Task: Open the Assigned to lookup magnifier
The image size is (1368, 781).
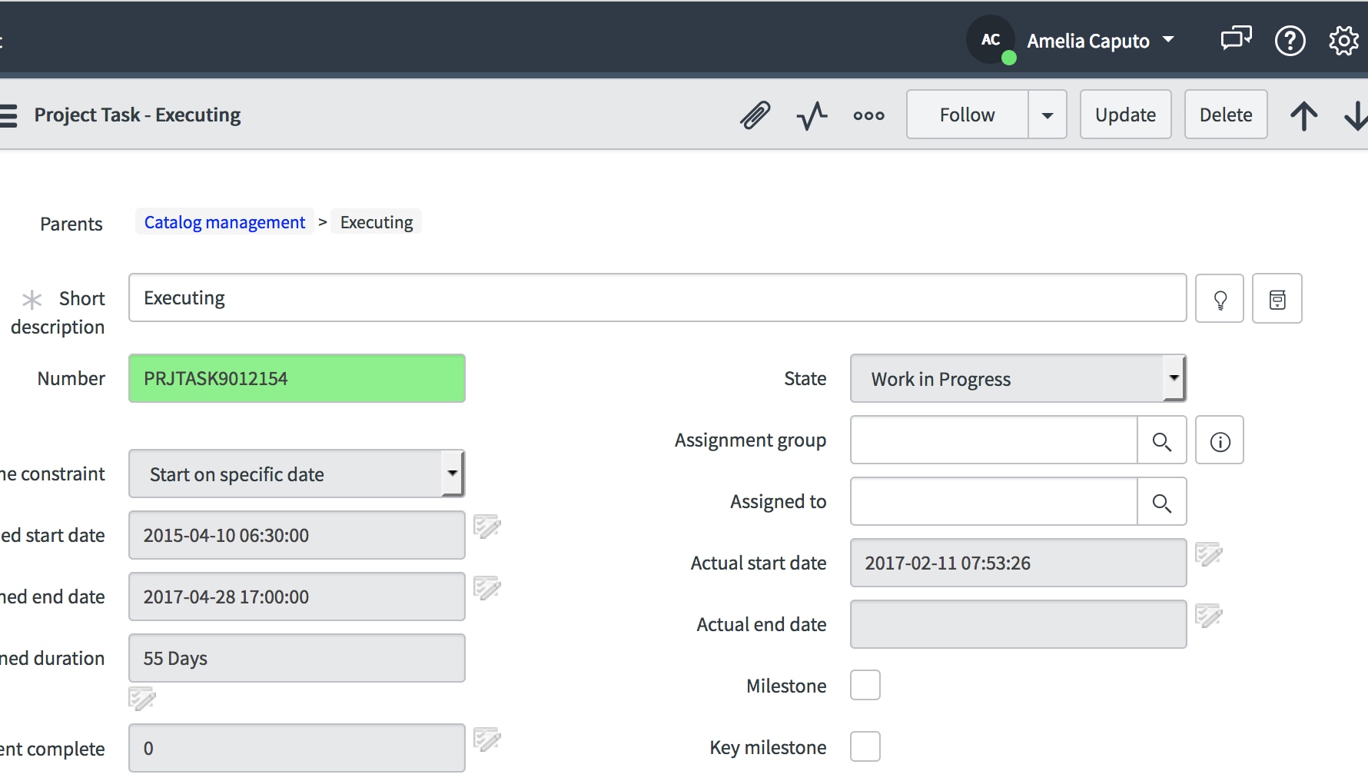Action: (1162, 502)
